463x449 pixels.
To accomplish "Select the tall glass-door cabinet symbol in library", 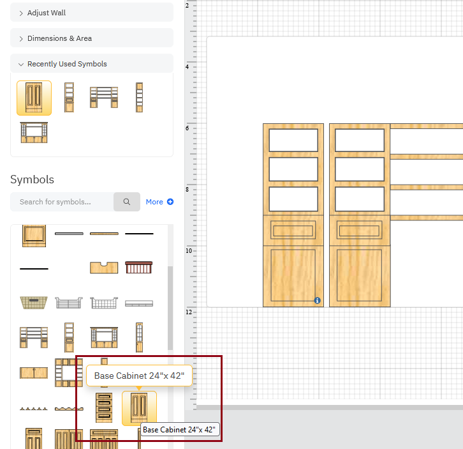I will [x=139, y=337].
